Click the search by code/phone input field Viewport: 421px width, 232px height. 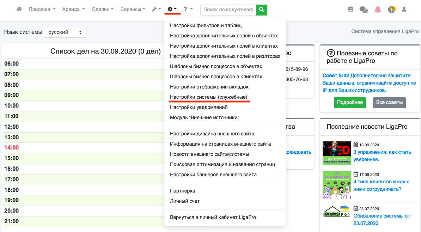pos(228,10)
